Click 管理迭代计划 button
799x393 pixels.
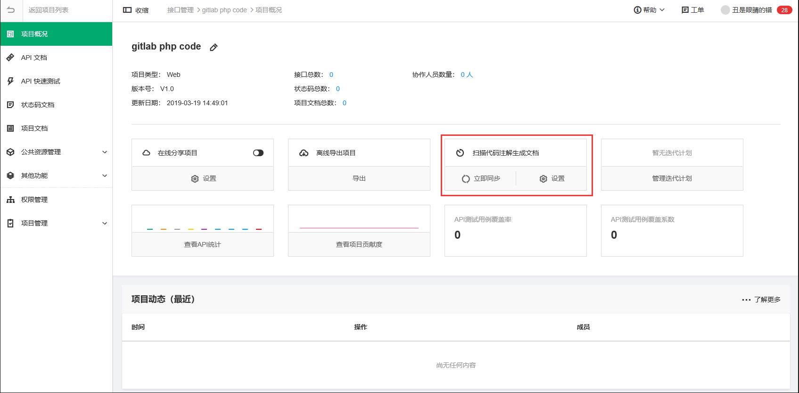672,178
